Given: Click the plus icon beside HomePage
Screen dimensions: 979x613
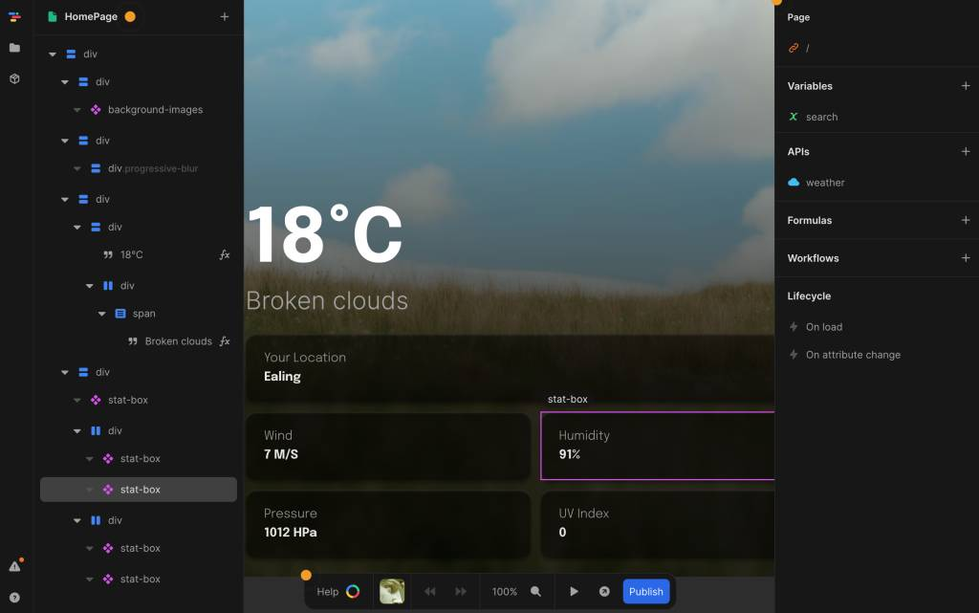Looking at the screenshot, I should pos(224,17).
